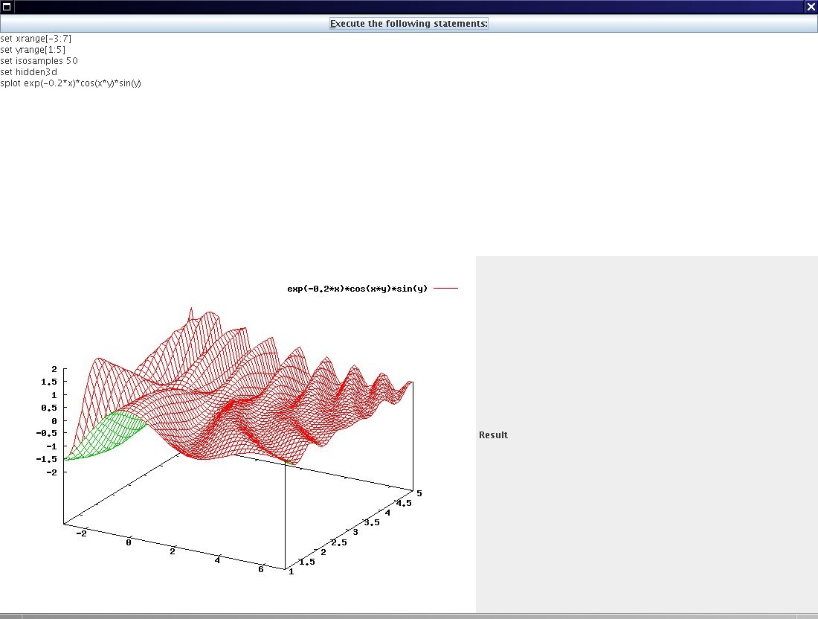This screenshot has width=818, height=619.
Task: Place cursor on 'set hidden3d' line
Action: pos(28,71)
